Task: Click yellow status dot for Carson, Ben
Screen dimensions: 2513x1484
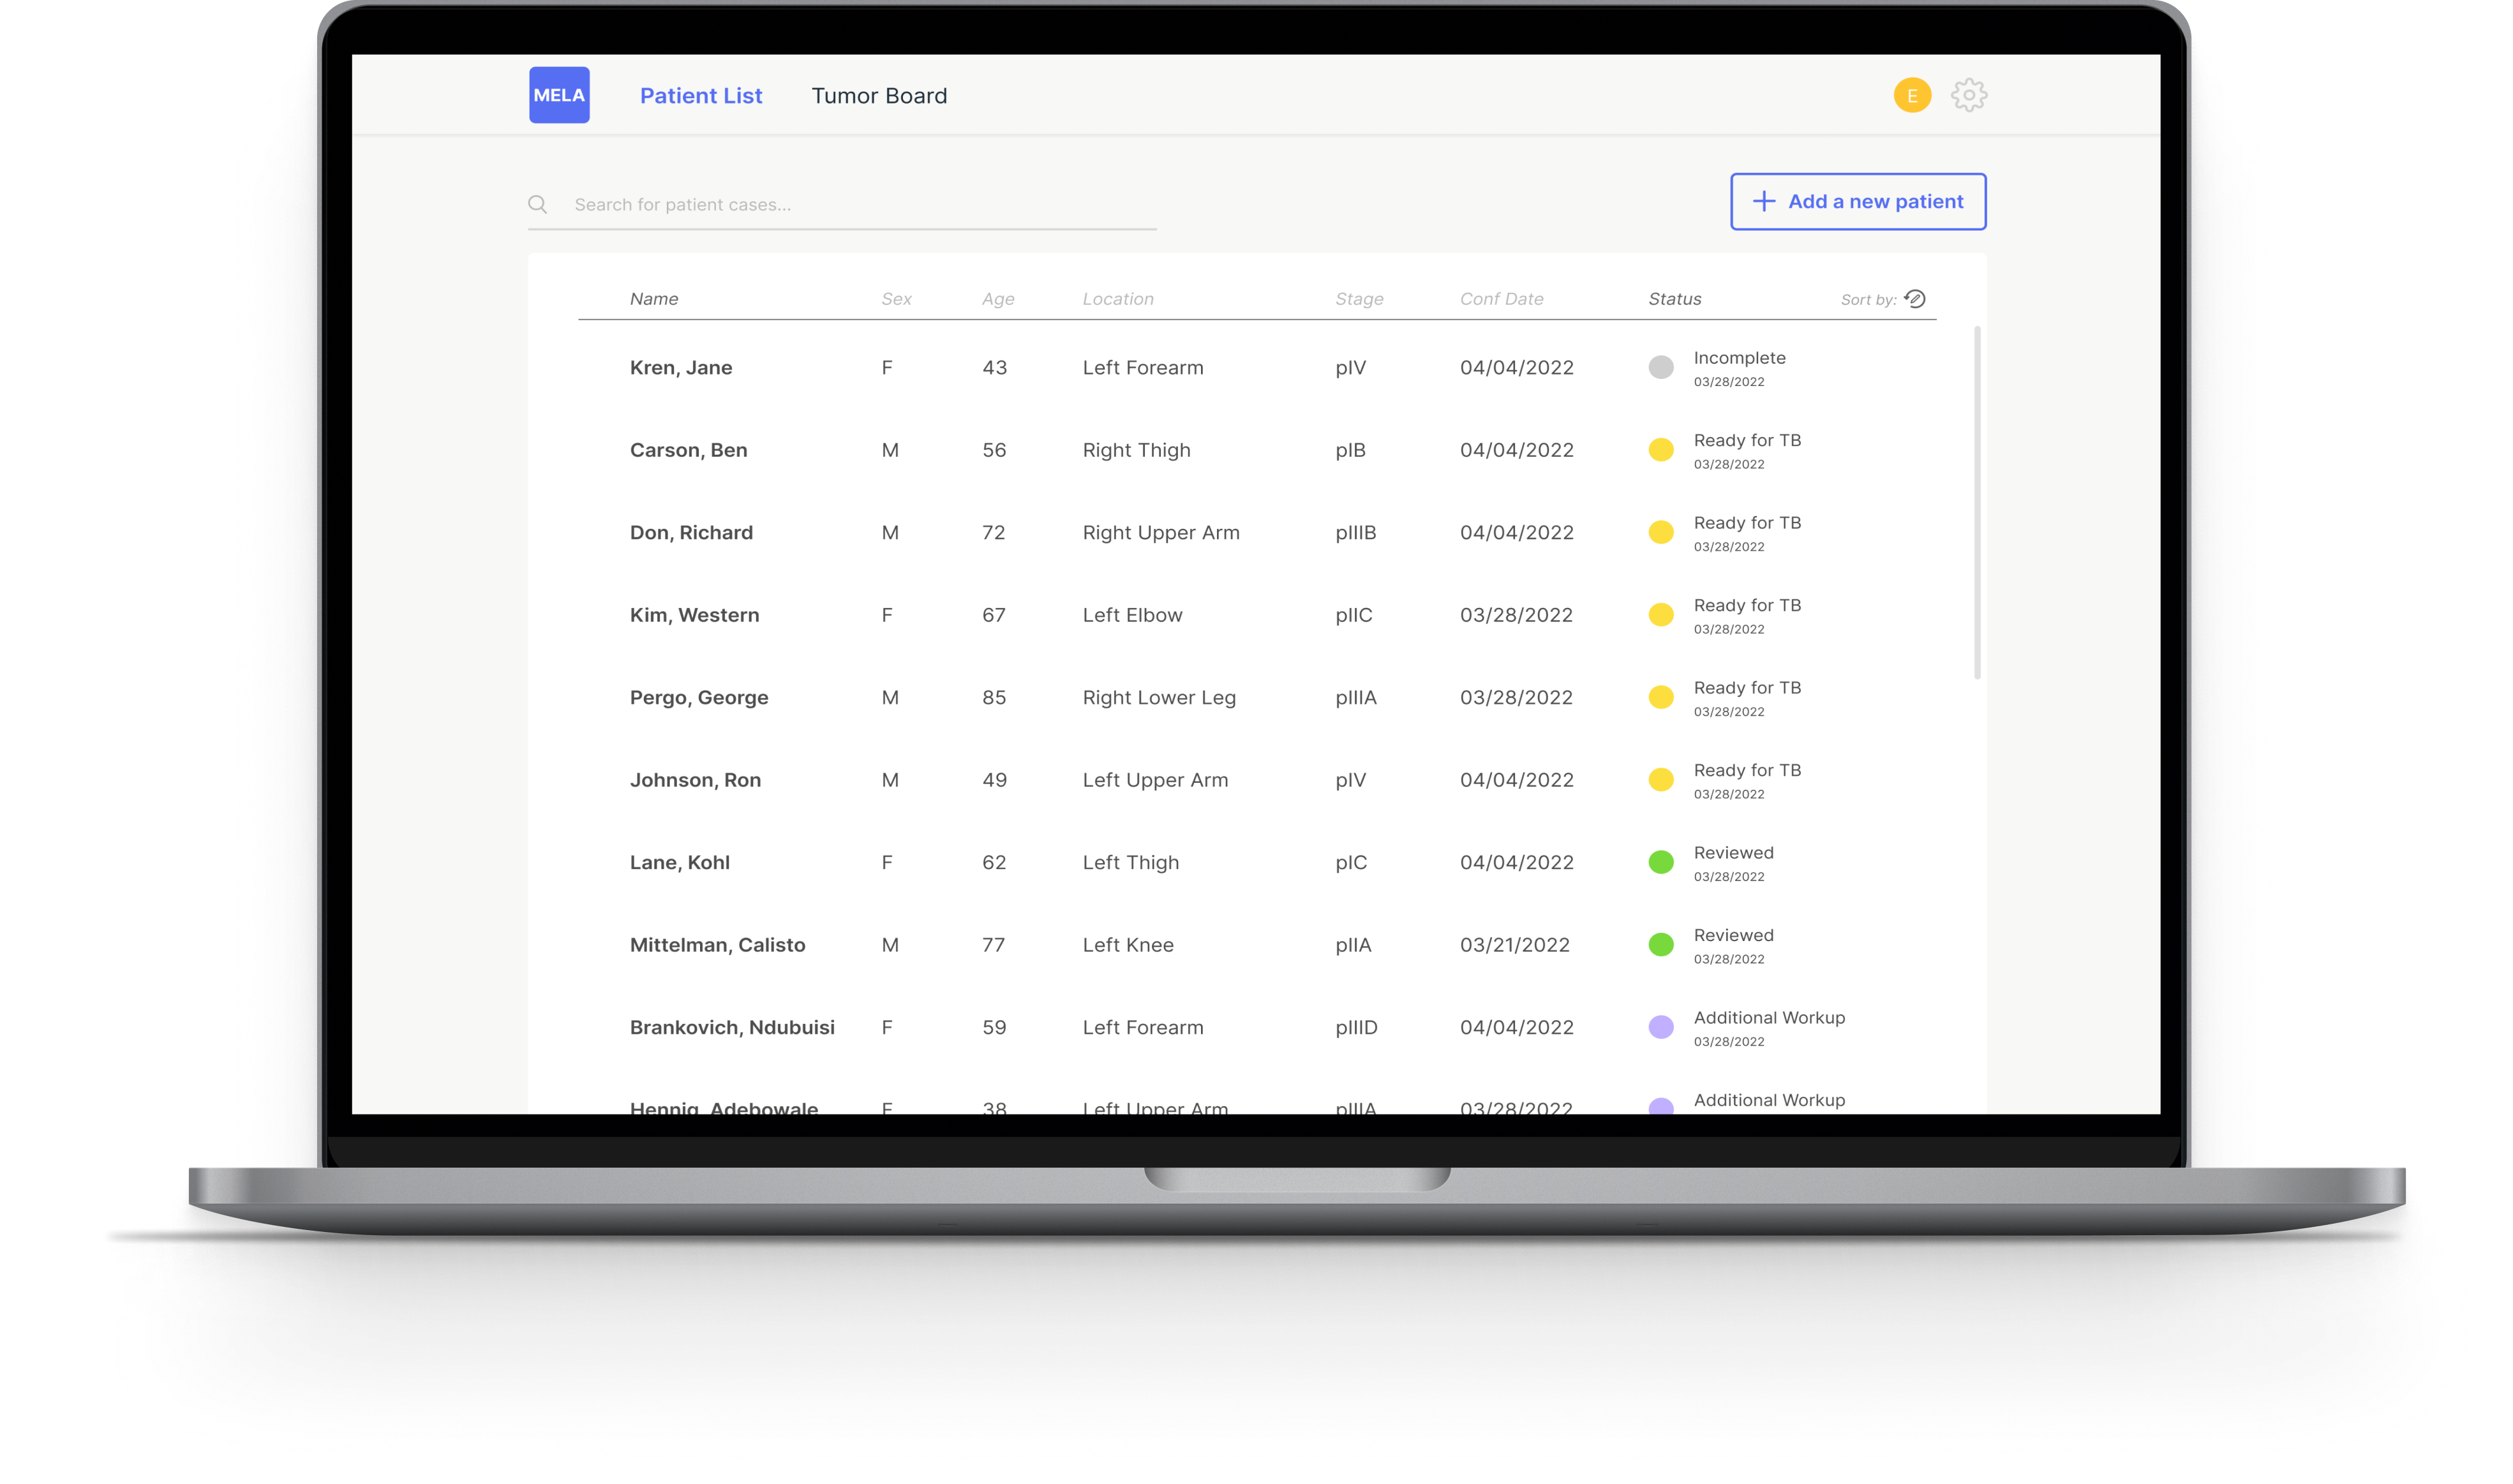Action: tap(1660, 450)
